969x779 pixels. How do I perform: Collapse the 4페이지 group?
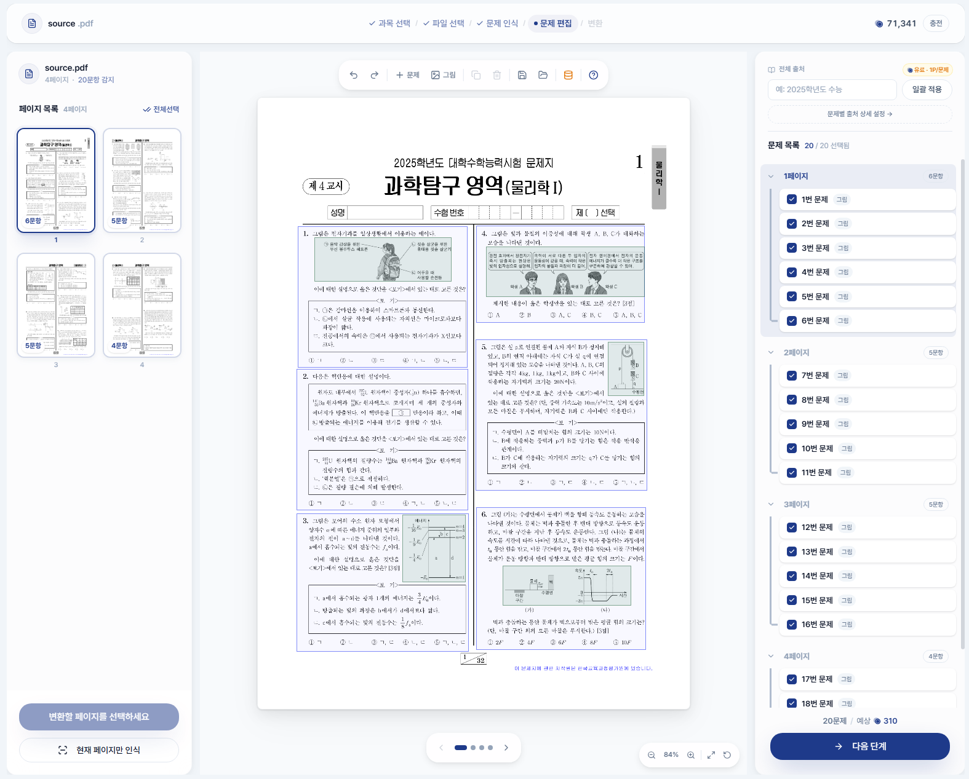pyautogui.click(x=771, y=656)
